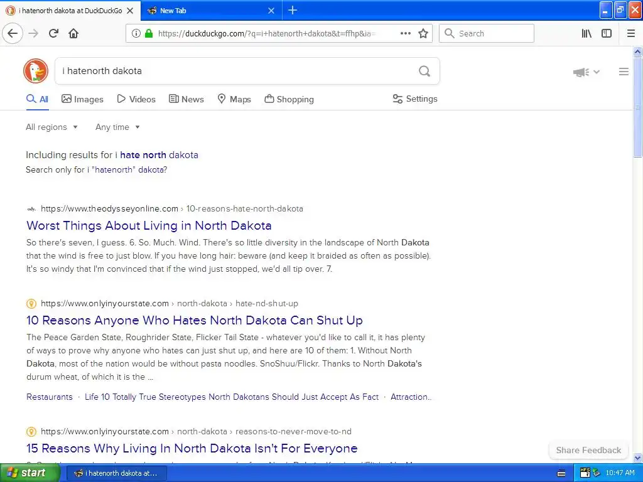
Task: Click the DuckDuckGo logo
Action: tap(36, 71)
